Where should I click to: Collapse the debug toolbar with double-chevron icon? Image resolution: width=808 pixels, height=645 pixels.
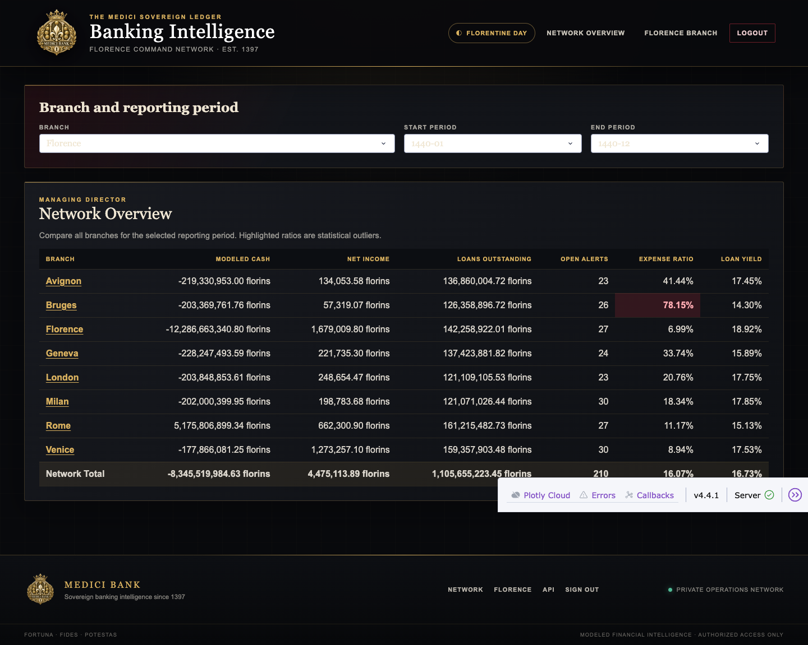point(795,495)
